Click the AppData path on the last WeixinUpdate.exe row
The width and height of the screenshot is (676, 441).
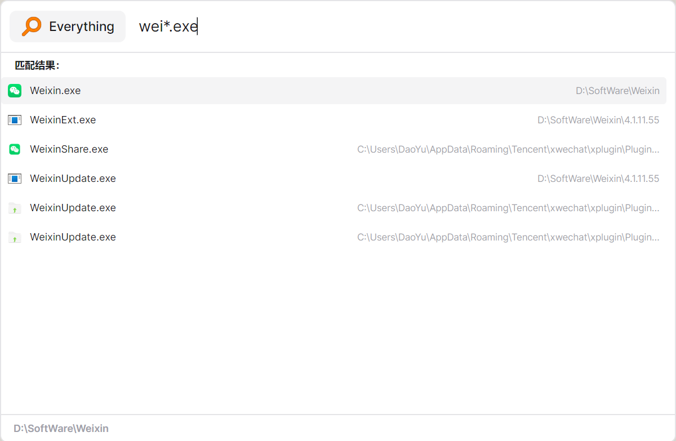click(x=508, y=237)
